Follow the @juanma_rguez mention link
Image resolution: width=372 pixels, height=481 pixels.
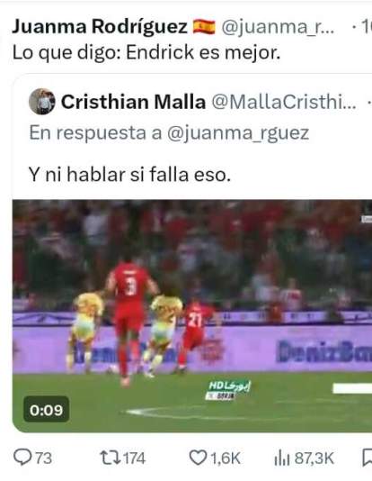coord(238,133)
